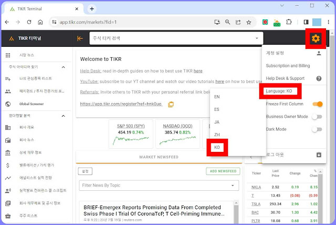Open Global Screener globe icon
Screen dimensions: 336x225
[8, 104]
